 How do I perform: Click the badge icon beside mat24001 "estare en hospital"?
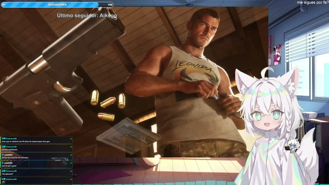[x=3, y=155]
